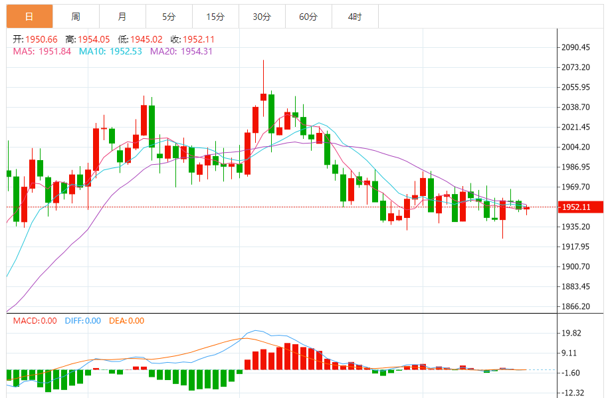This screenshot has width=610, height=398.
Task: Open the 5分 timeframe tab
Action: [169, 17]
